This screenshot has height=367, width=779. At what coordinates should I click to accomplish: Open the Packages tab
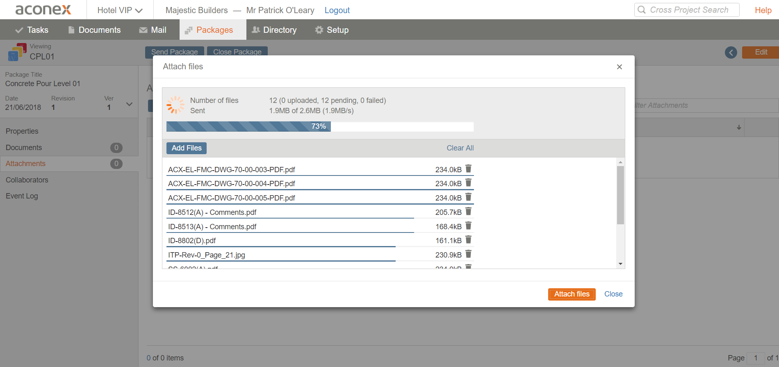213,30
